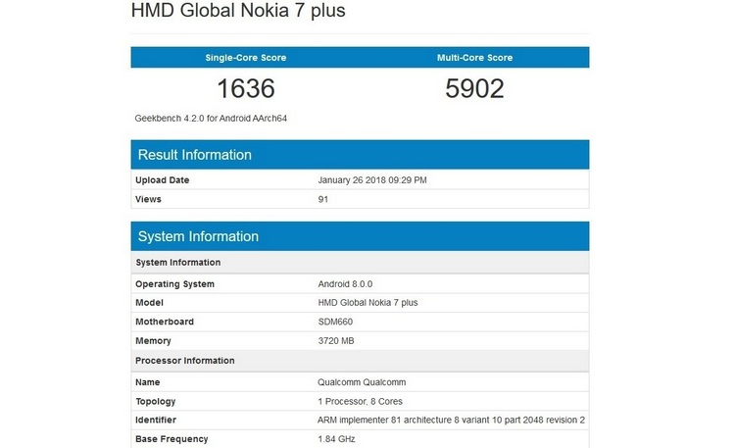
Task: Select the single-core score value 1636
Action: 245,90
